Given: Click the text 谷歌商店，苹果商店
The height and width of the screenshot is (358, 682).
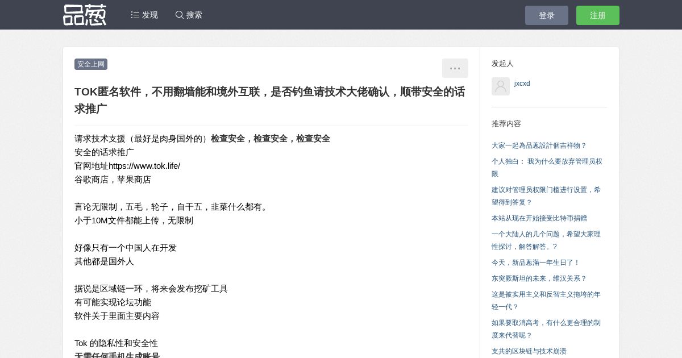Looking at the screenshot, I should [113, 180].
